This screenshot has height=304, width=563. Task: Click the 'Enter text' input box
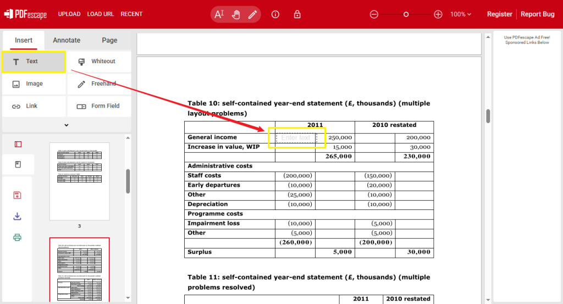[296, 138]
